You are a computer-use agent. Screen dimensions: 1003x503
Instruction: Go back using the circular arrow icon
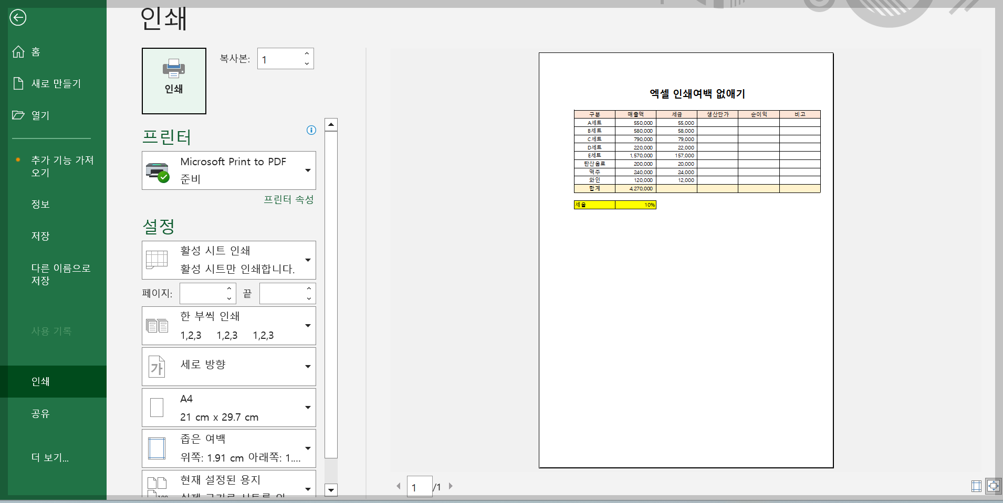tap(18, 17)
